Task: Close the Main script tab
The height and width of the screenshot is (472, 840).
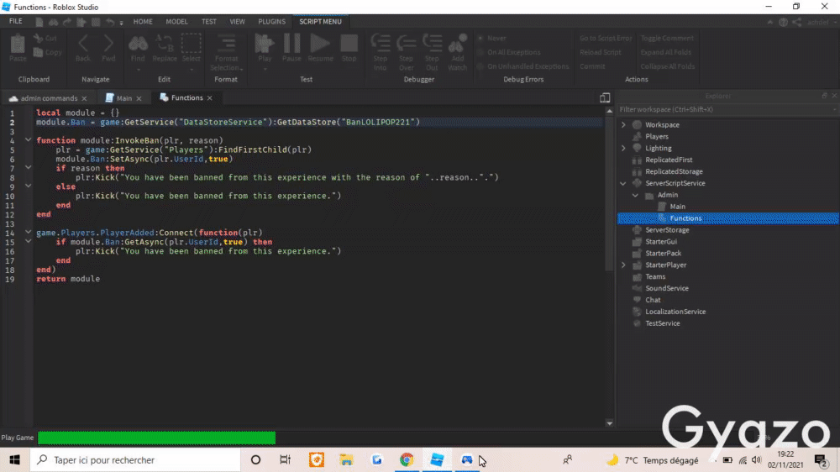Action: [139, 98]
